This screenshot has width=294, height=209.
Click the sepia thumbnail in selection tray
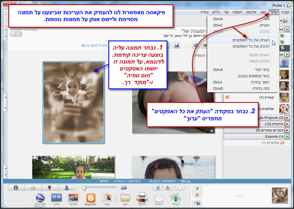pyautogui.click(x=280, y=196)
